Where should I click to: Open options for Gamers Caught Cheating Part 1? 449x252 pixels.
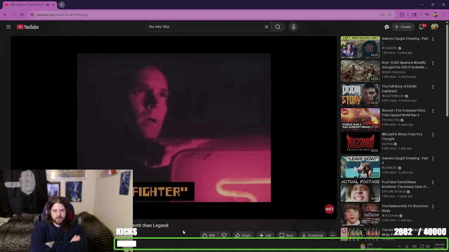433,39
